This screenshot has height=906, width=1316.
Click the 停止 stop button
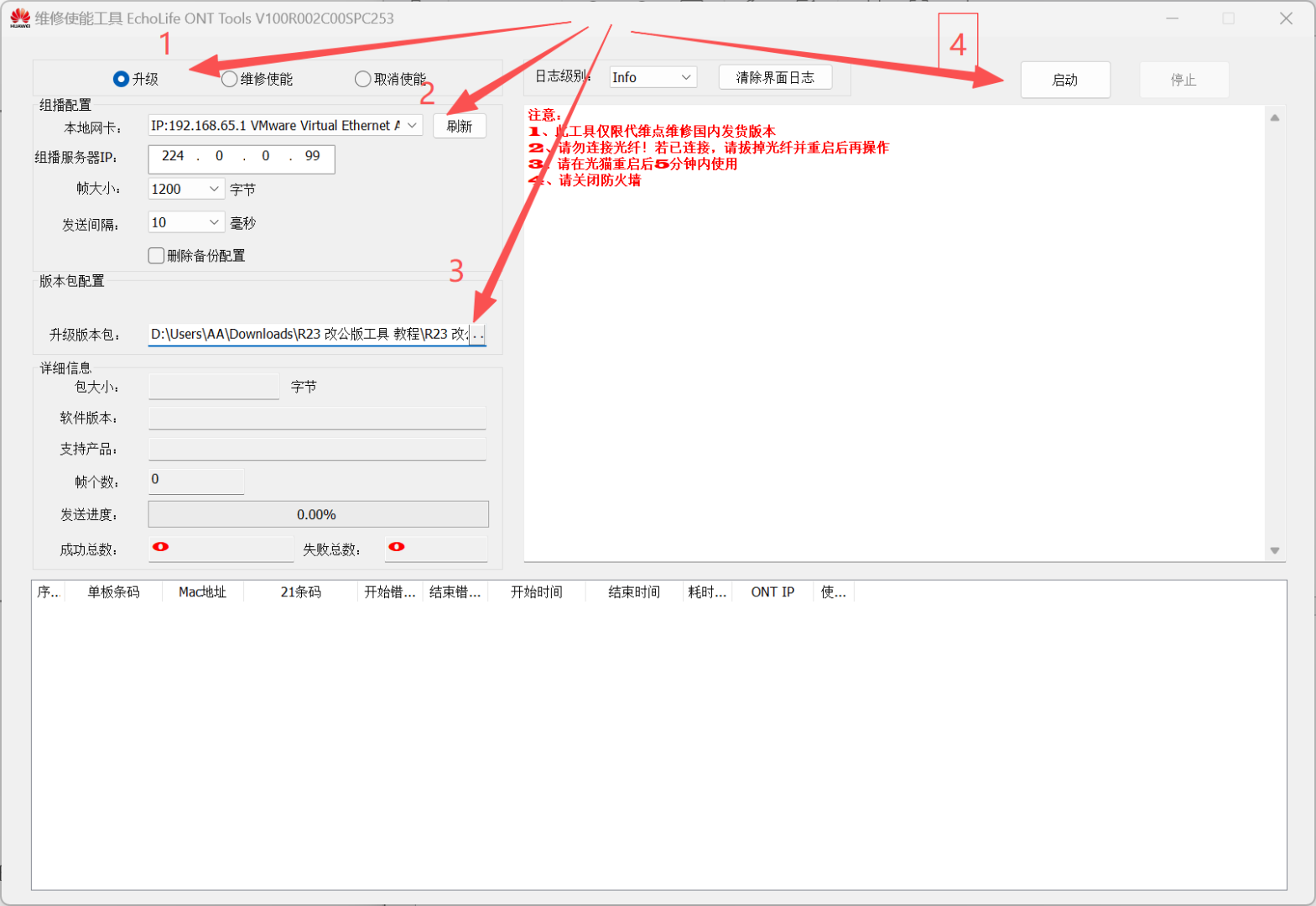coord(1183,80)
